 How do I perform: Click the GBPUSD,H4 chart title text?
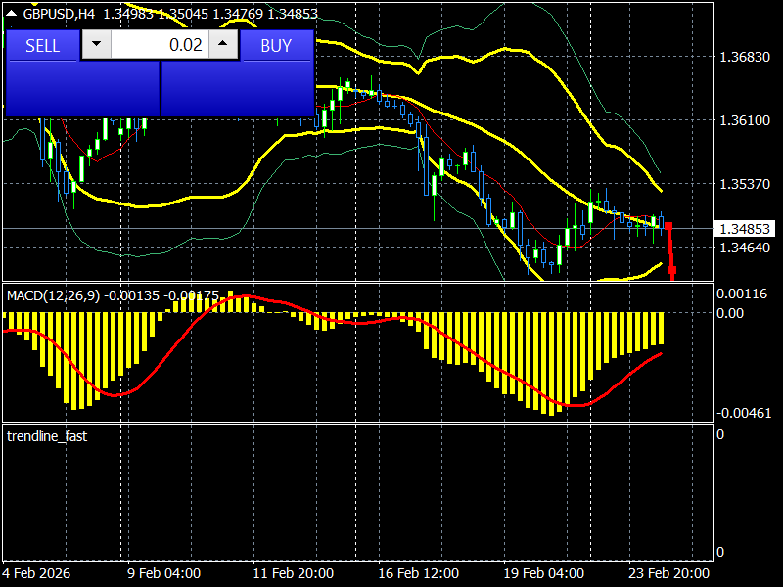click(59, 14)
